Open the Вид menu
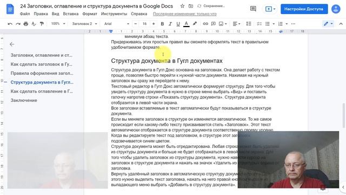The height and width of the screenshot is (195, 346). tap(55, 14)
